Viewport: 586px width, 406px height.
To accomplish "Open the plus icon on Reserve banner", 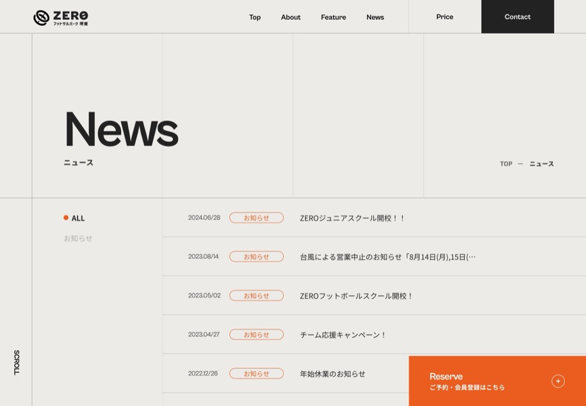I will coord(558,381).
